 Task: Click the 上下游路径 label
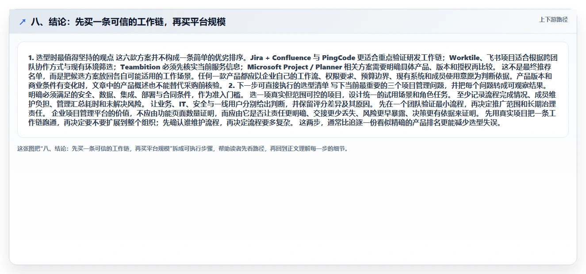(553, 19)
